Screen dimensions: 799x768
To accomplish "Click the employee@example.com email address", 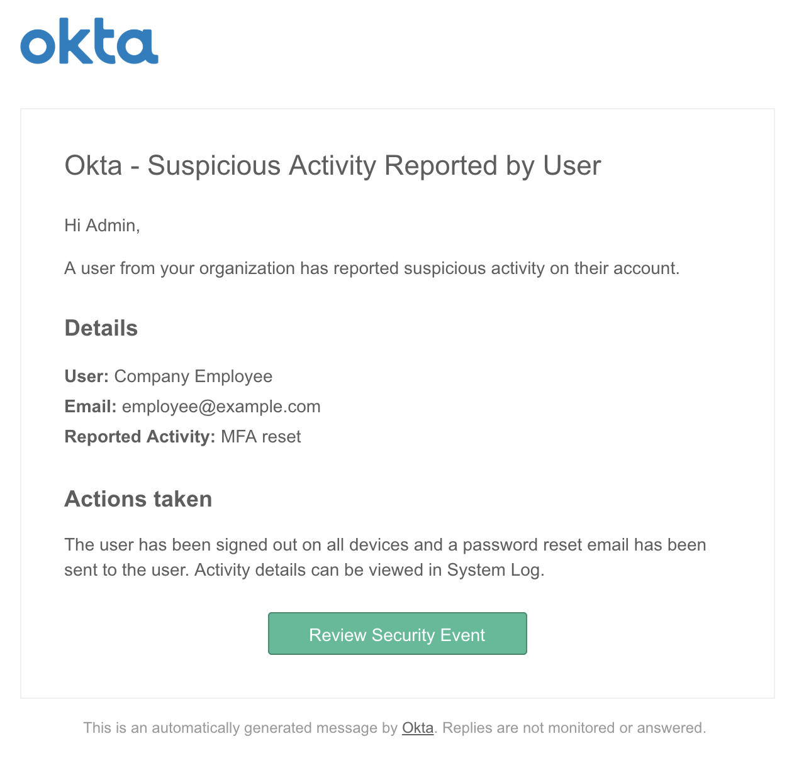I will 221,407.
